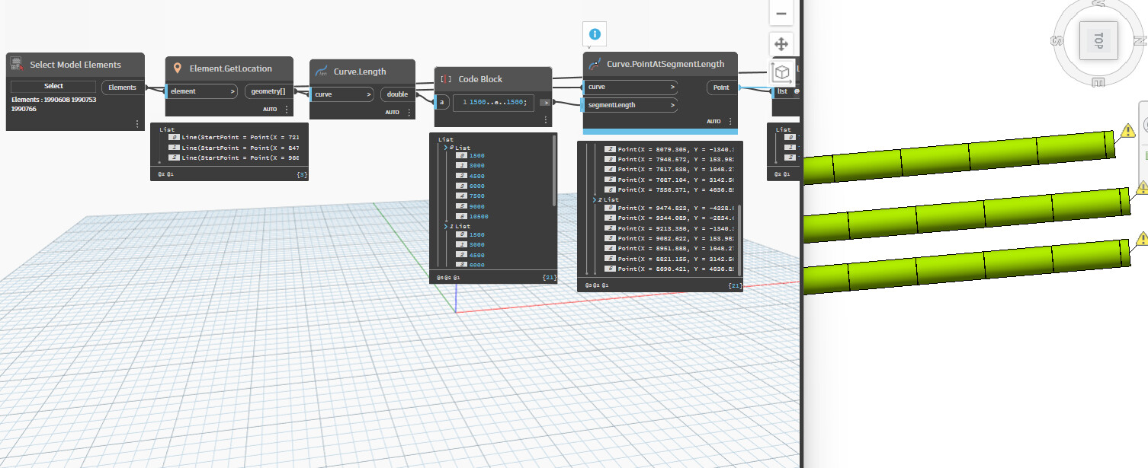Collapse the 0 List in Code Block preview
Screen dimensions: 1148x468
point(446,148)
